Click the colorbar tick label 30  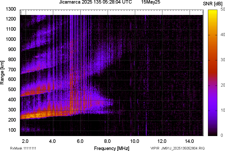point(223,60)
